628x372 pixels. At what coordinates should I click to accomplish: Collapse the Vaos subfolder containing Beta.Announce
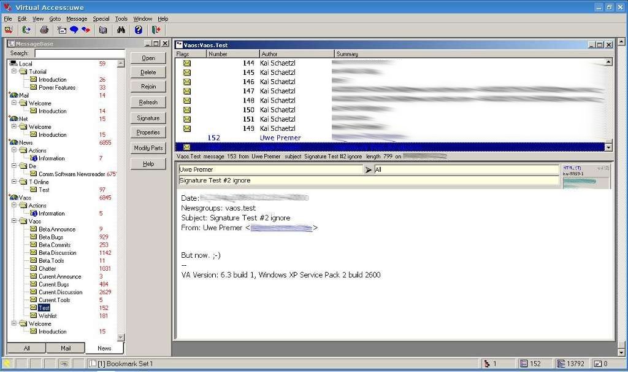pyautogui.click(x=14, y=222)
